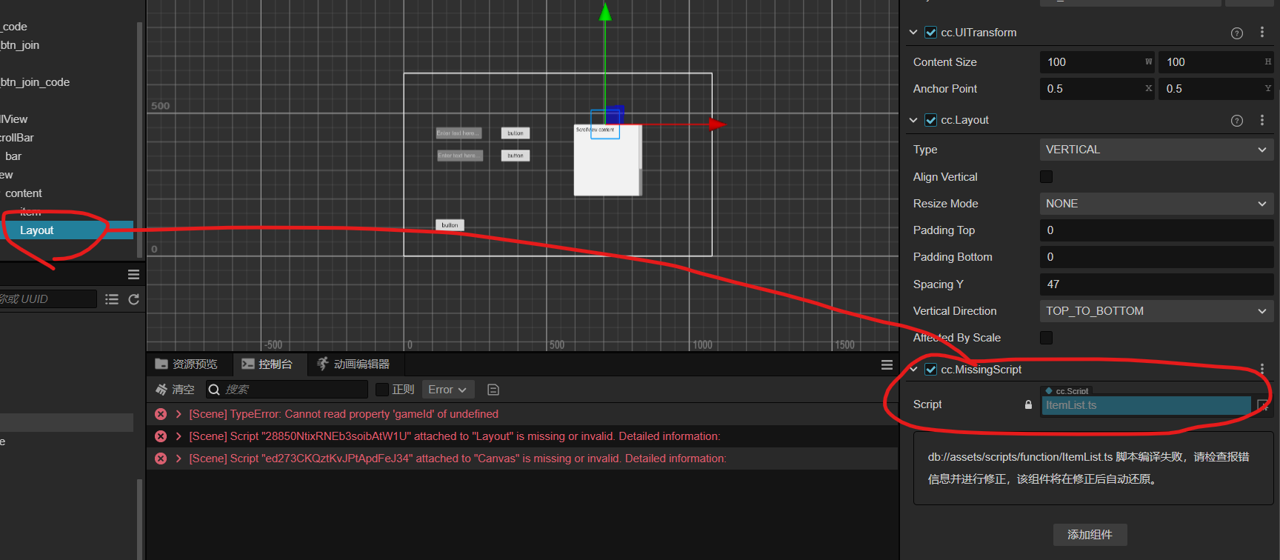Click the 添加组件 add component button
Screen dimensions: 1280x560
point(1090,535)
